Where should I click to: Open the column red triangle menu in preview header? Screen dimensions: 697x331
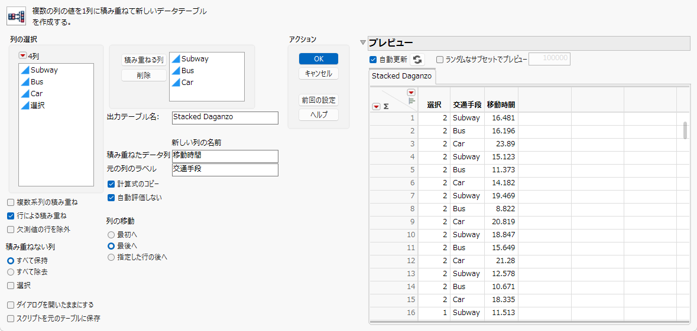411,92
